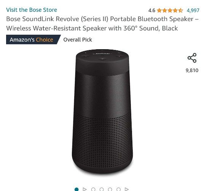Screen dimensions: 205x191
Task: Select the third carousel indicator
Action: (93, 189)
